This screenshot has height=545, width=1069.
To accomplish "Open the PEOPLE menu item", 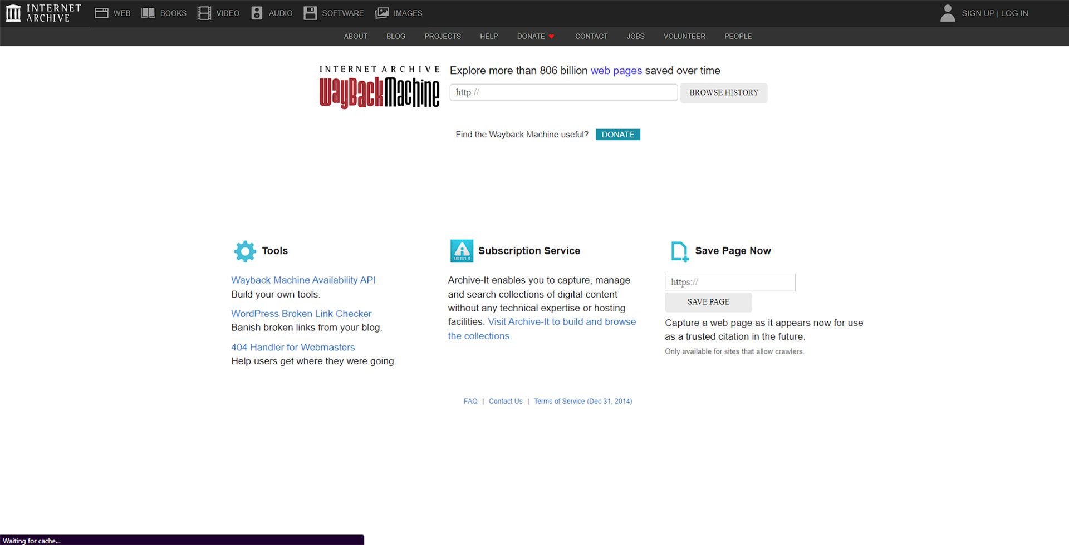I will [738, 36].
